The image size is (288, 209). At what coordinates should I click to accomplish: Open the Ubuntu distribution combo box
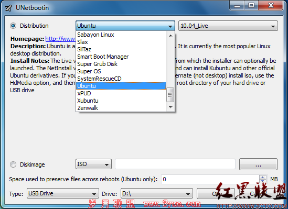[125, 26]
